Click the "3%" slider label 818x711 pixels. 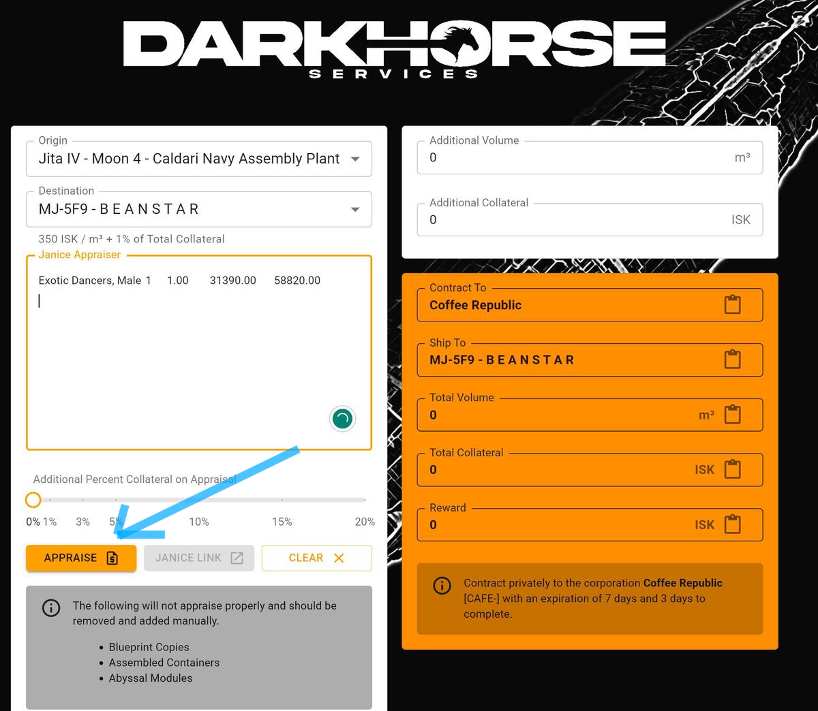(82, 522)
